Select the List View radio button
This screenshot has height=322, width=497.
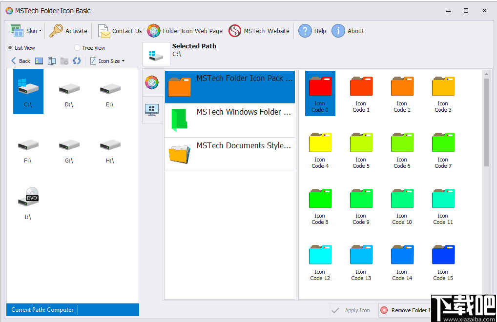pos(21,48)
